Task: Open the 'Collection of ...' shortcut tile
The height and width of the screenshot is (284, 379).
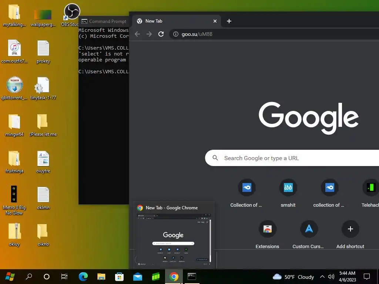Action: coord(246,194)
